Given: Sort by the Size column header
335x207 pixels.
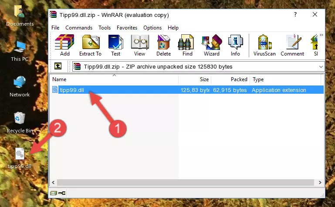Looking at the screenshot, I should click(195, 79).
